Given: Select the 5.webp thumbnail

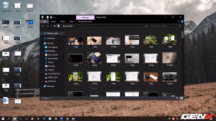Looking at the screenshot, I should pos(169,59).
